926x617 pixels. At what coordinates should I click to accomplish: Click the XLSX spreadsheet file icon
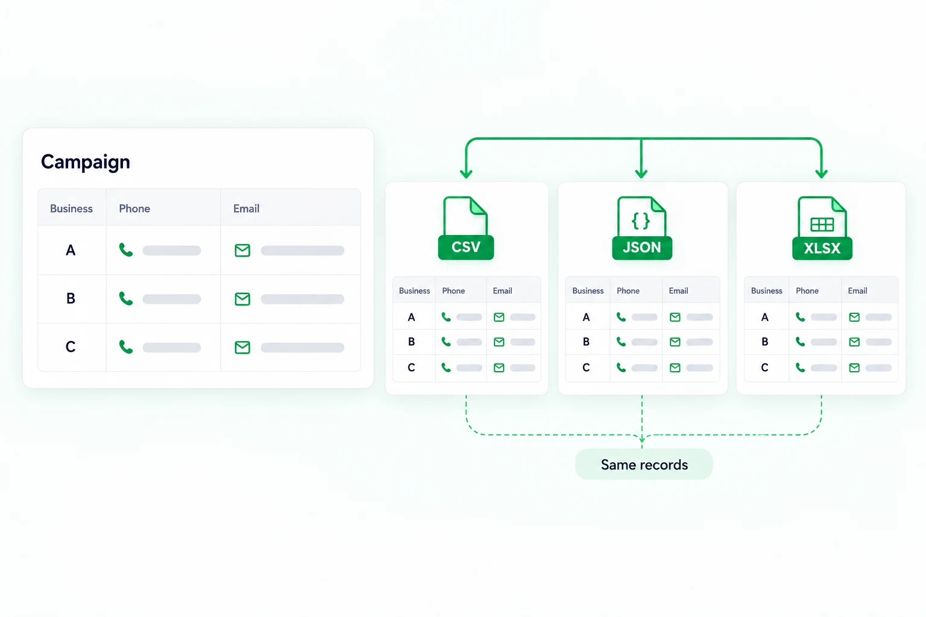(822, 228)
